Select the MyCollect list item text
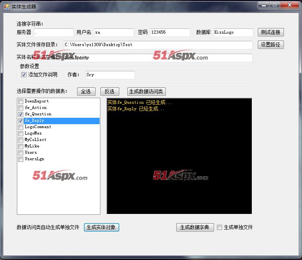The height and width of the screenshot is (260, 302). 35,140
